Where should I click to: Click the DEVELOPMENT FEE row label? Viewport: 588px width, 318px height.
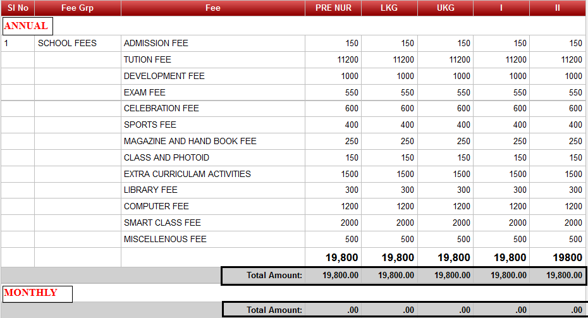[164, 76]
